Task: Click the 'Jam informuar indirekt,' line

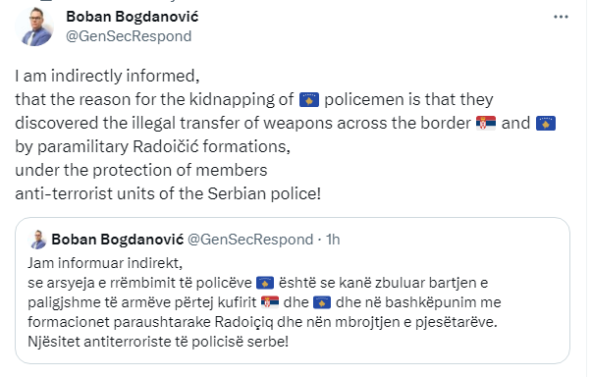Action: click(x=105, y=263)
